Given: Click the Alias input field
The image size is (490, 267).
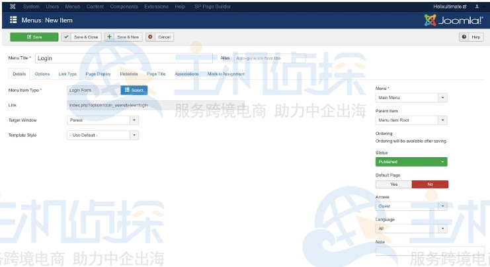Looking at the screenshot, I should pos(270,58).
